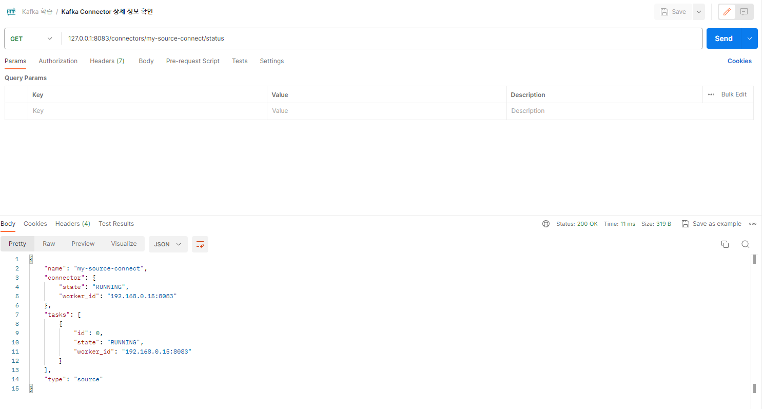Open the three-dots column options menu
Screen dimensions: 763x409
[x=711, y=94]
